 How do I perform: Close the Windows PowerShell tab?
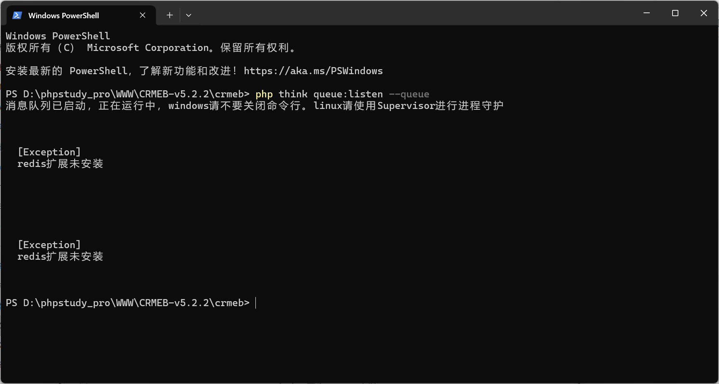tap(143, 15)
